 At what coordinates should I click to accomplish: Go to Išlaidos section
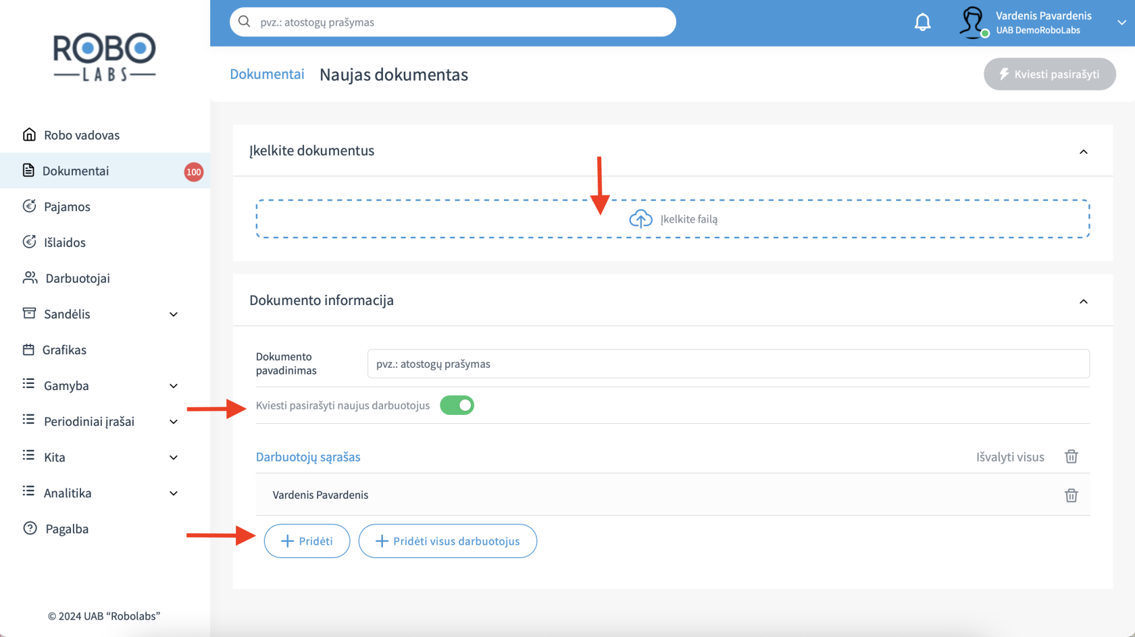pyautogui.click(x=105, y=242)
